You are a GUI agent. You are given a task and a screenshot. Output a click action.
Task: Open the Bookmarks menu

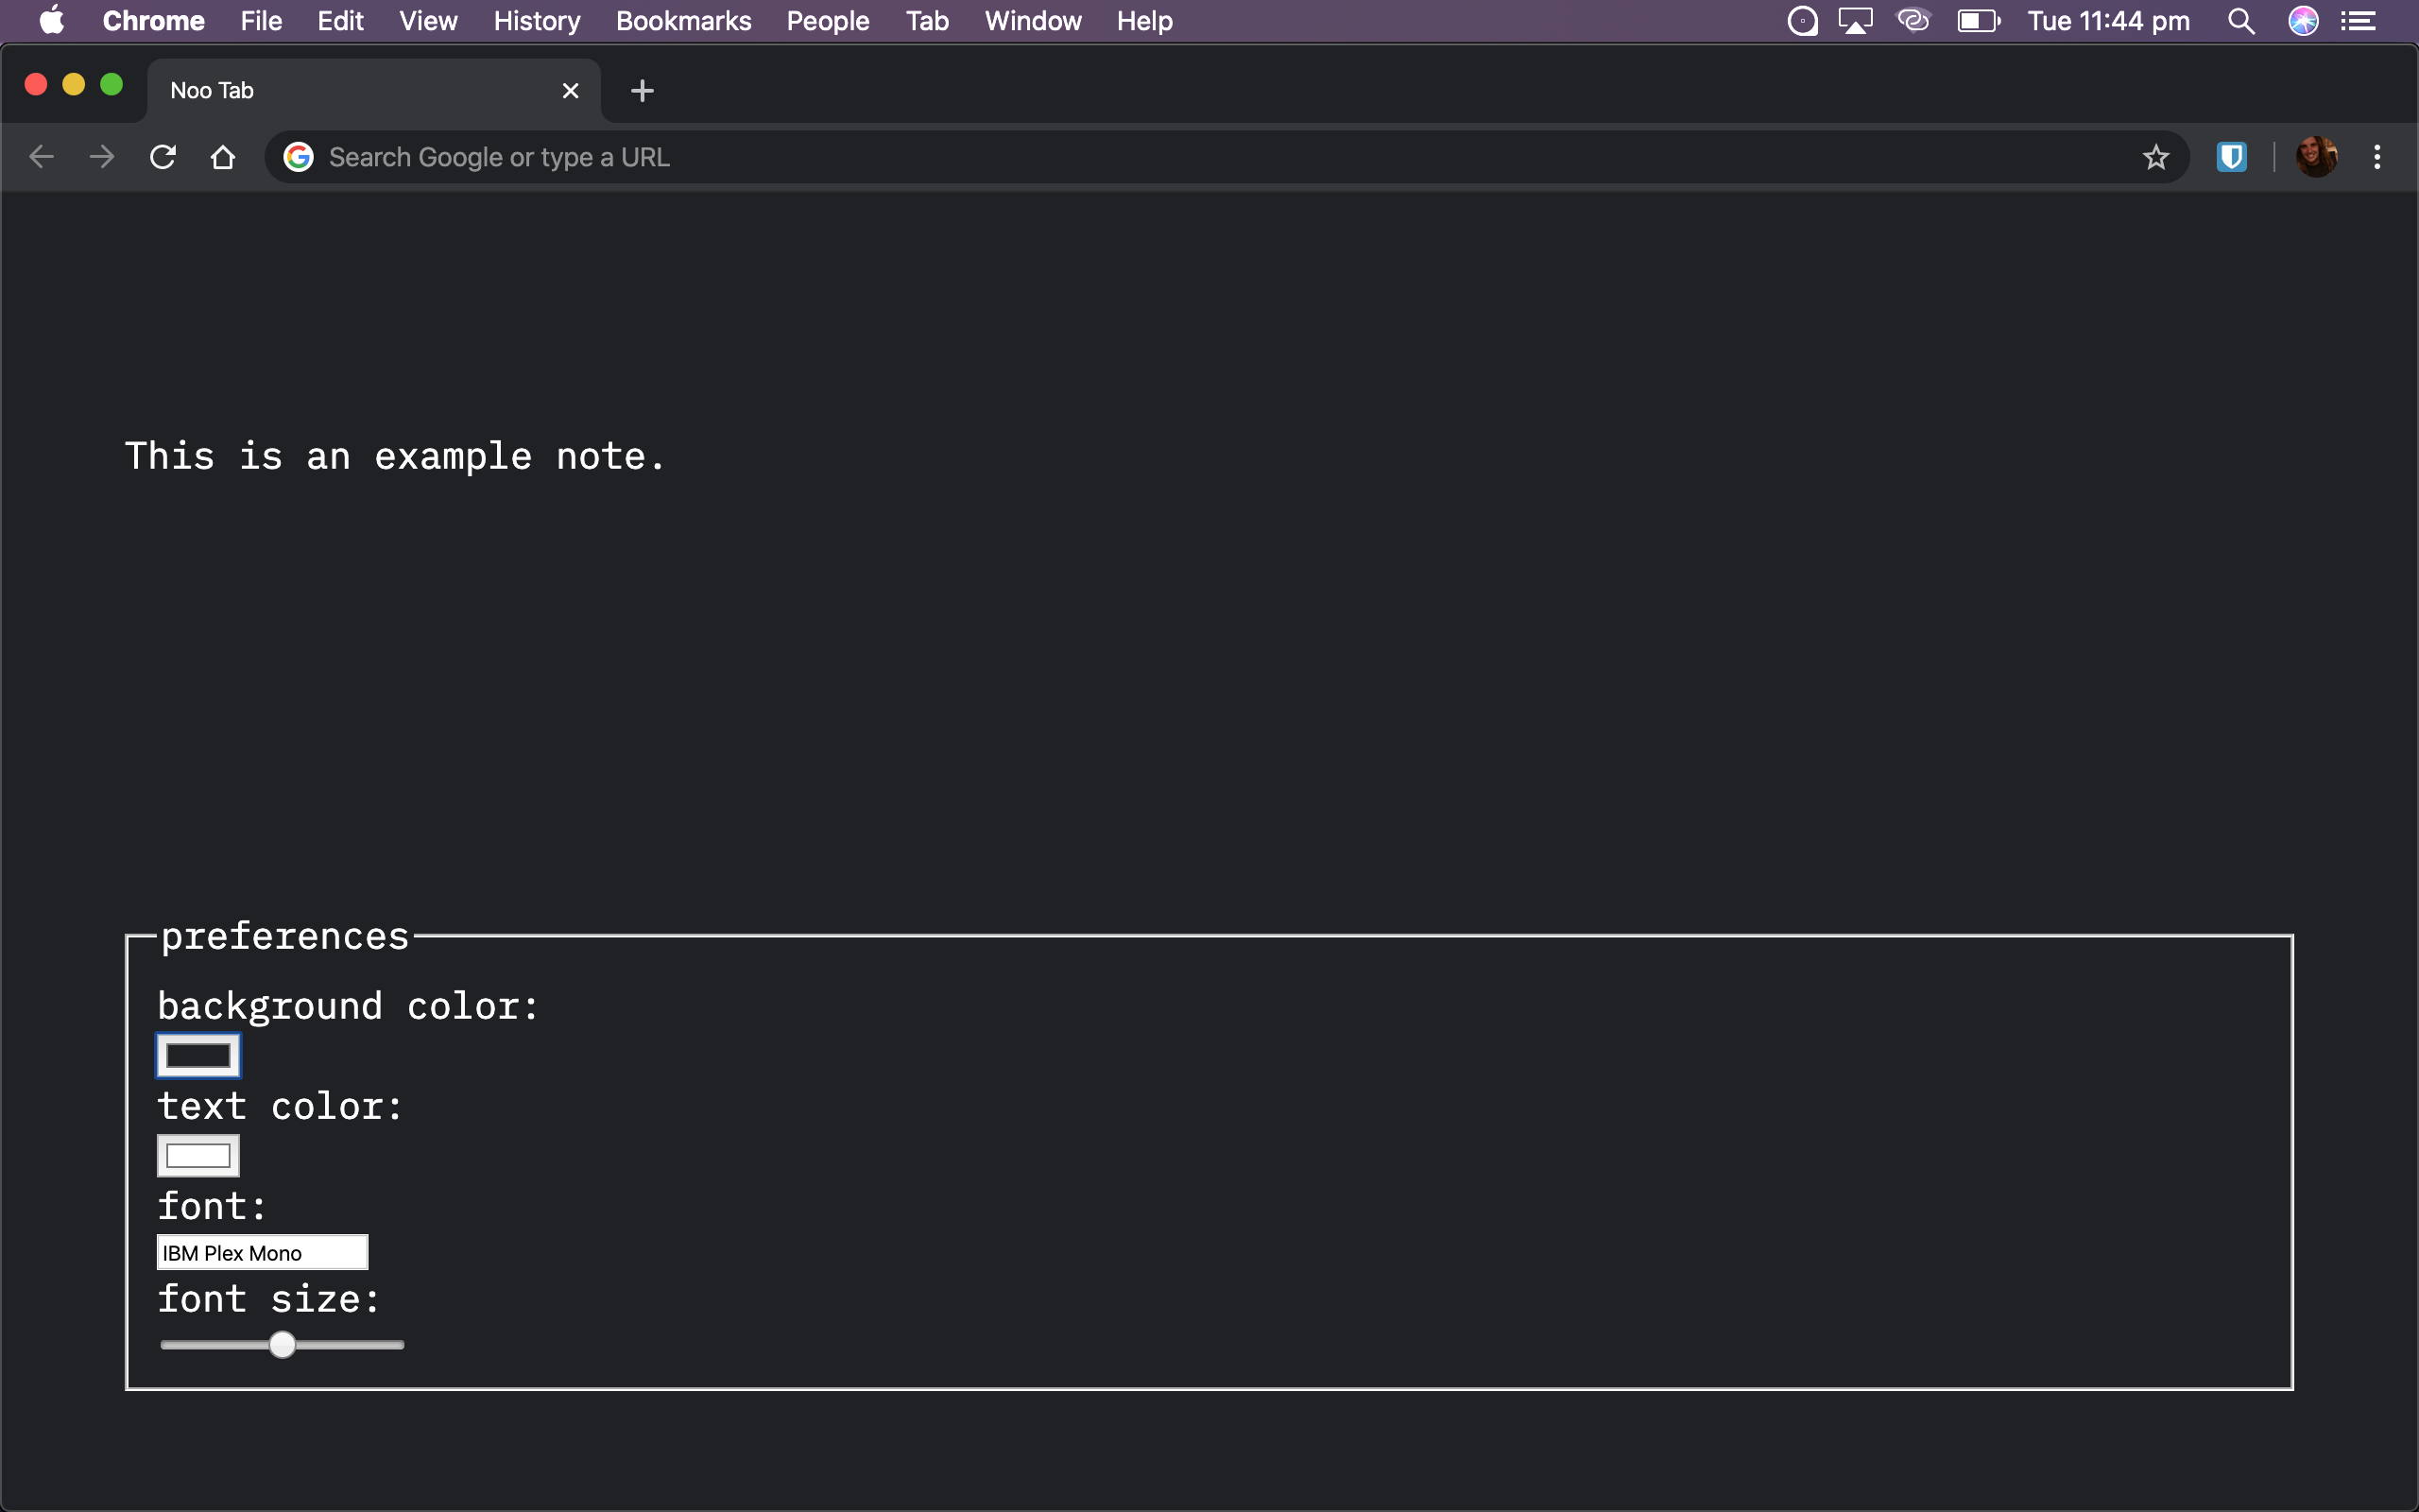pos(683,21)
